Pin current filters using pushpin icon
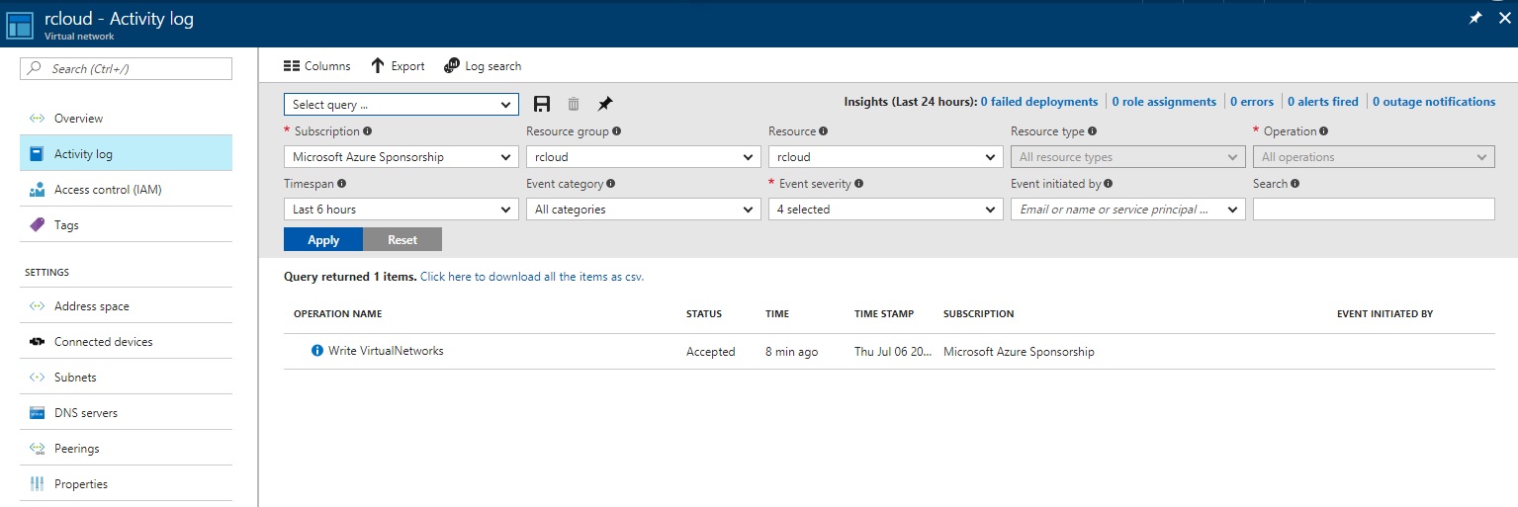Screen dimensions: 1518x507 [x=605, y=104]
